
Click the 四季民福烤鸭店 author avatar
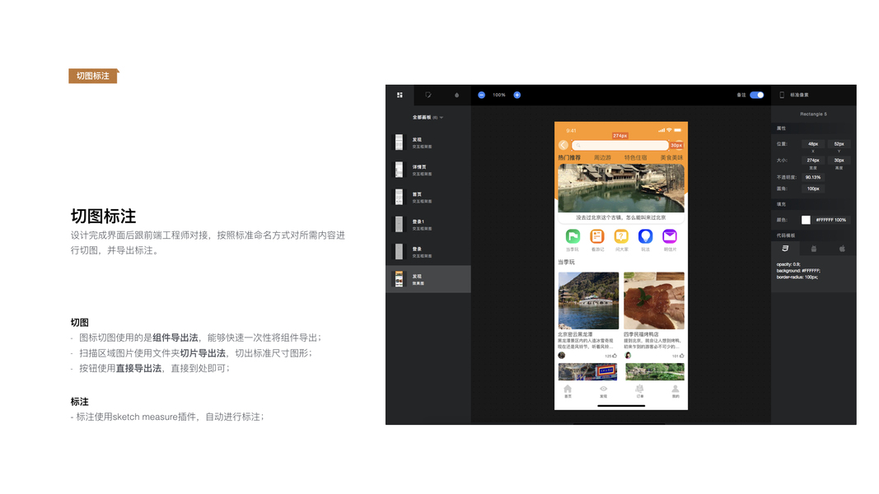(628, 356)
